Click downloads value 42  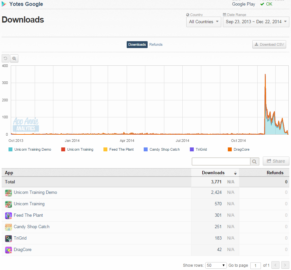click(219, 250)
